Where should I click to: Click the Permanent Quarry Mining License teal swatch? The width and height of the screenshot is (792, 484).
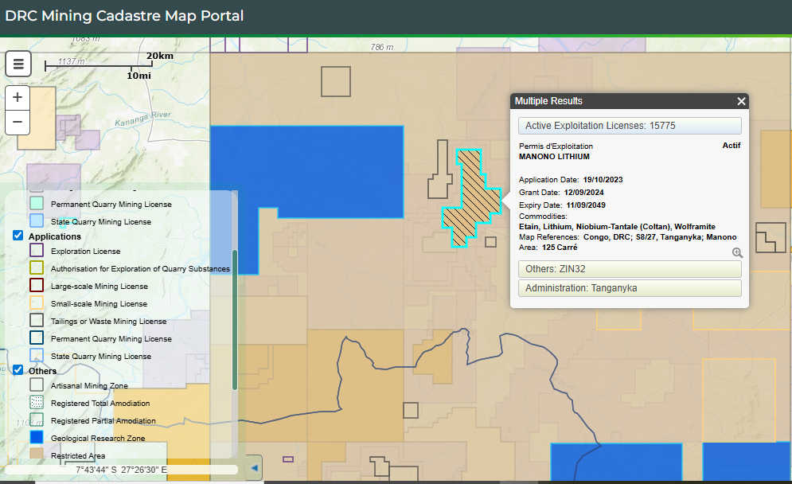(37, 204)
